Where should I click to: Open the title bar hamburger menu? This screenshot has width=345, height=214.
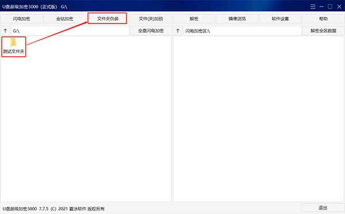coord(313,6)
